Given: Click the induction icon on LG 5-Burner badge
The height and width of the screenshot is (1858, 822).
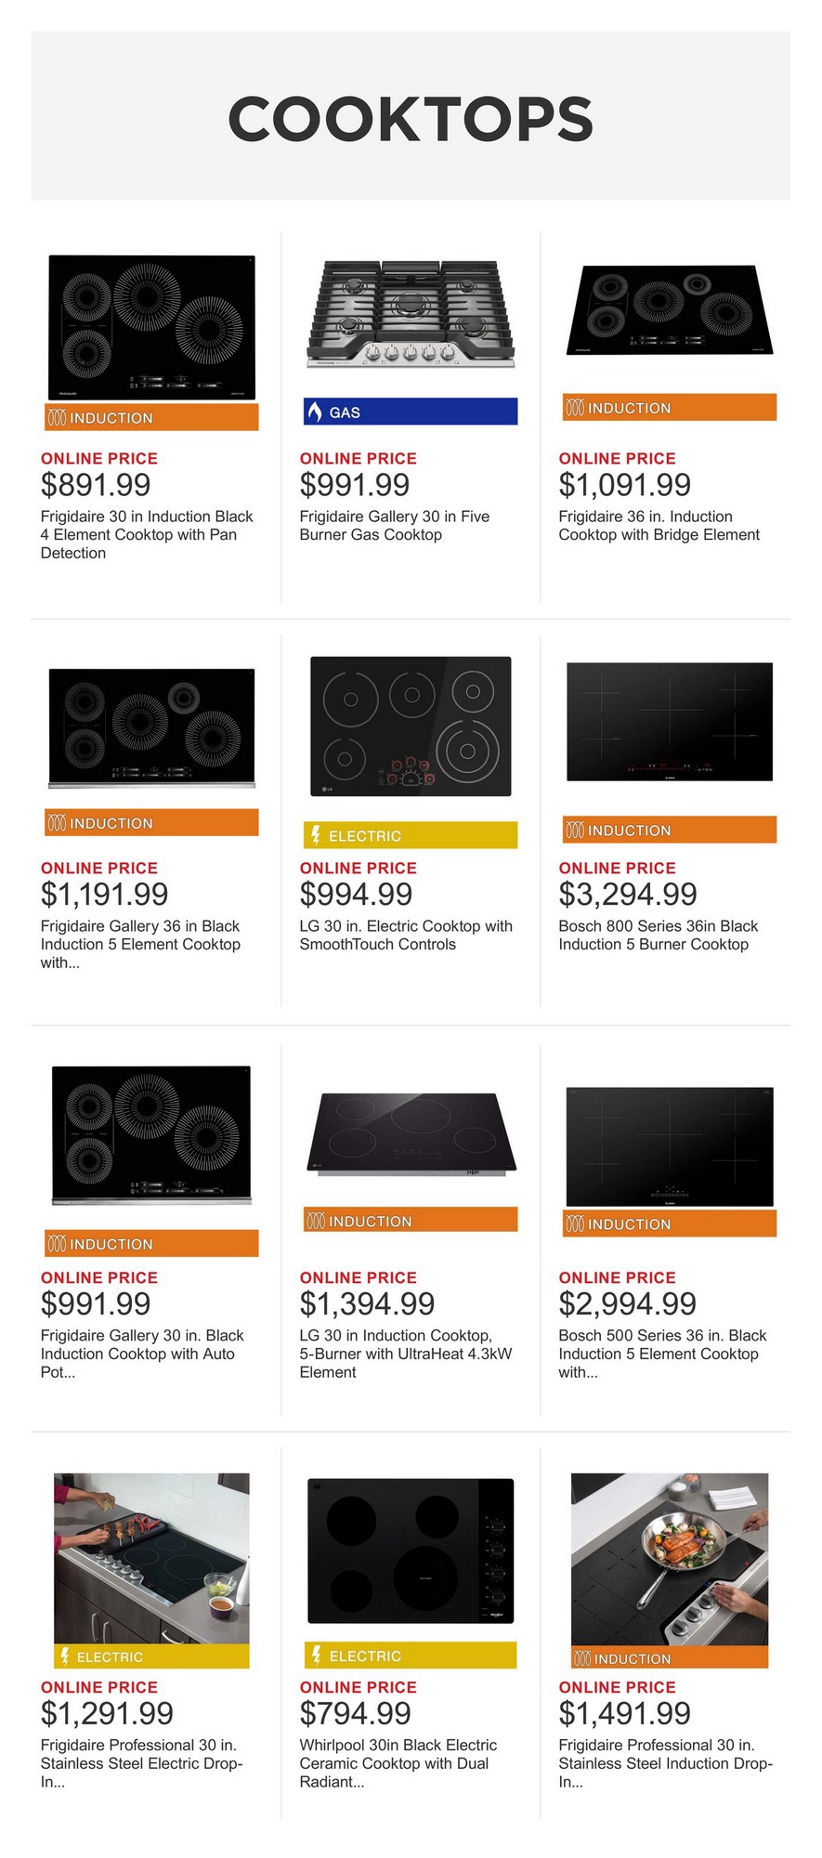Looking at the screenshot, I should [x=316, y=1221].
